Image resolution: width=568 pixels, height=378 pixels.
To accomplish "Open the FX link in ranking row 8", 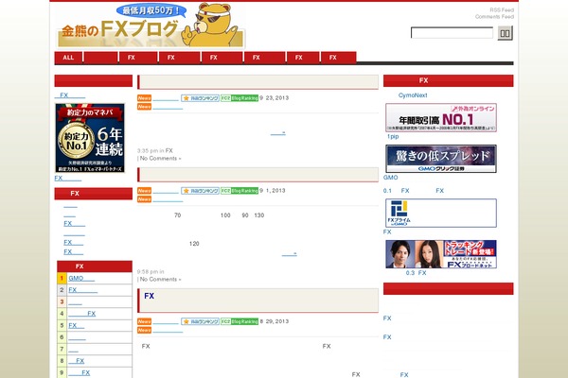I will [76, 361].
